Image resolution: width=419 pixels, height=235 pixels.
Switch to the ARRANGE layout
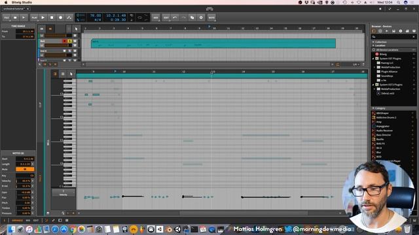pos(18,221)
